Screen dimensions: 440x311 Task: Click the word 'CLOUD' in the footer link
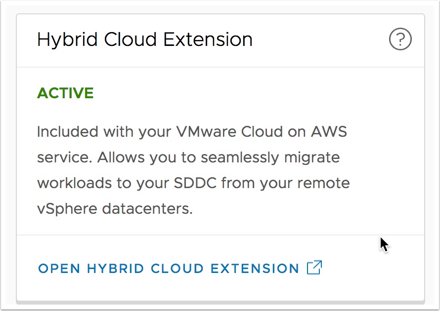tap(177, 269)
